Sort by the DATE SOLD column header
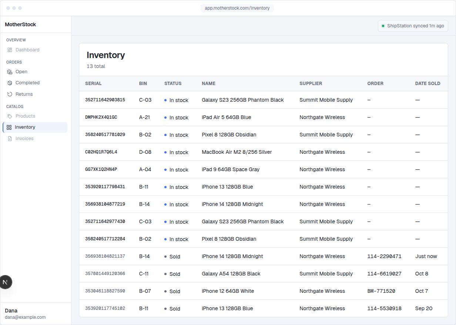456x325 pixels. (x=428, y=84)
